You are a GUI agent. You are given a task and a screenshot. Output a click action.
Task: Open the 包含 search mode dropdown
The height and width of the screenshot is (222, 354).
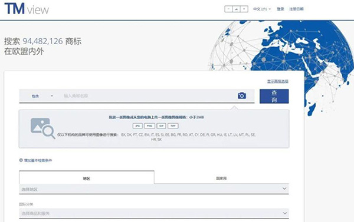point(42,96)
